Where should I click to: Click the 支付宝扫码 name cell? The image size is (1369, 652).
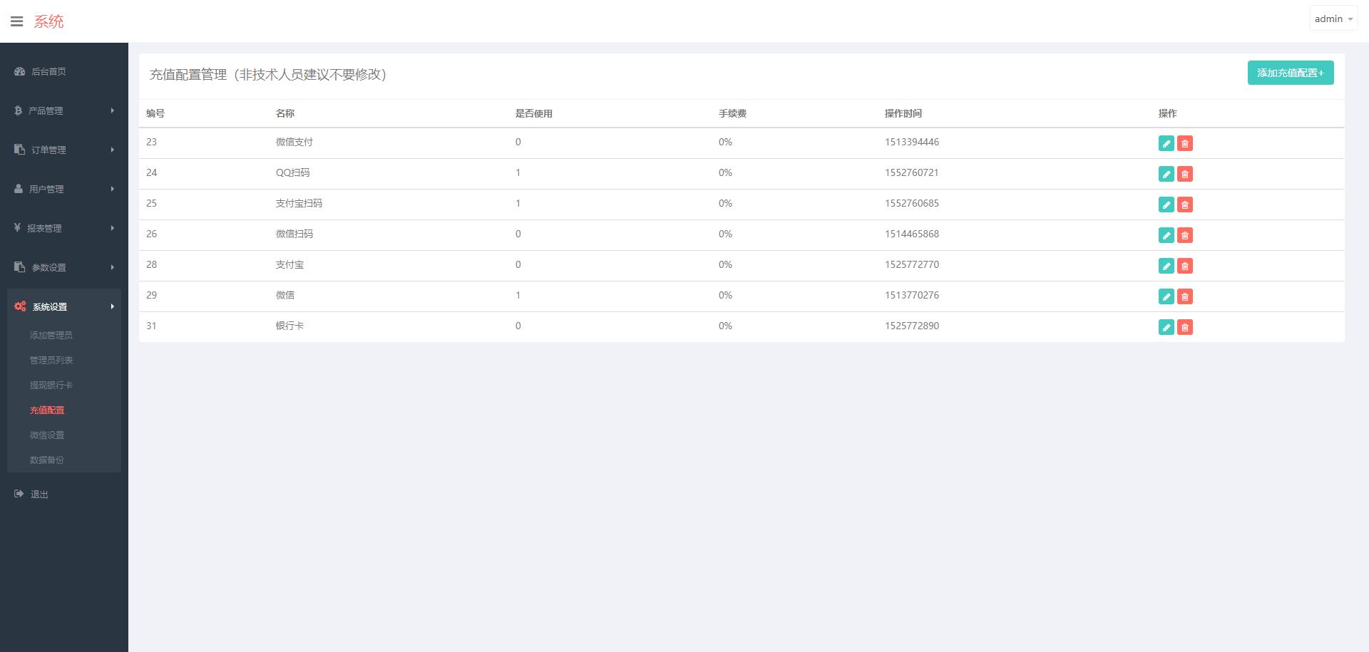[x=299, y=203]
